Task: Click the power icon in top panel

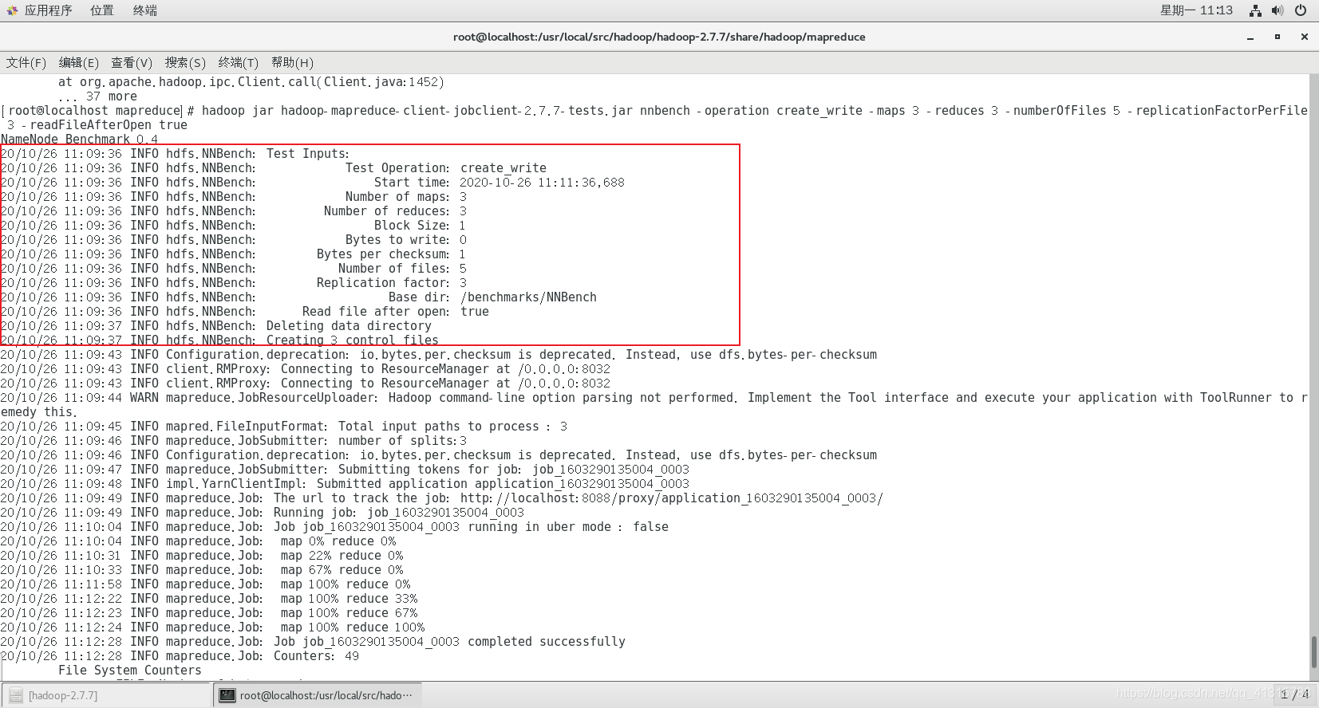Action: tap(1301, 10)
